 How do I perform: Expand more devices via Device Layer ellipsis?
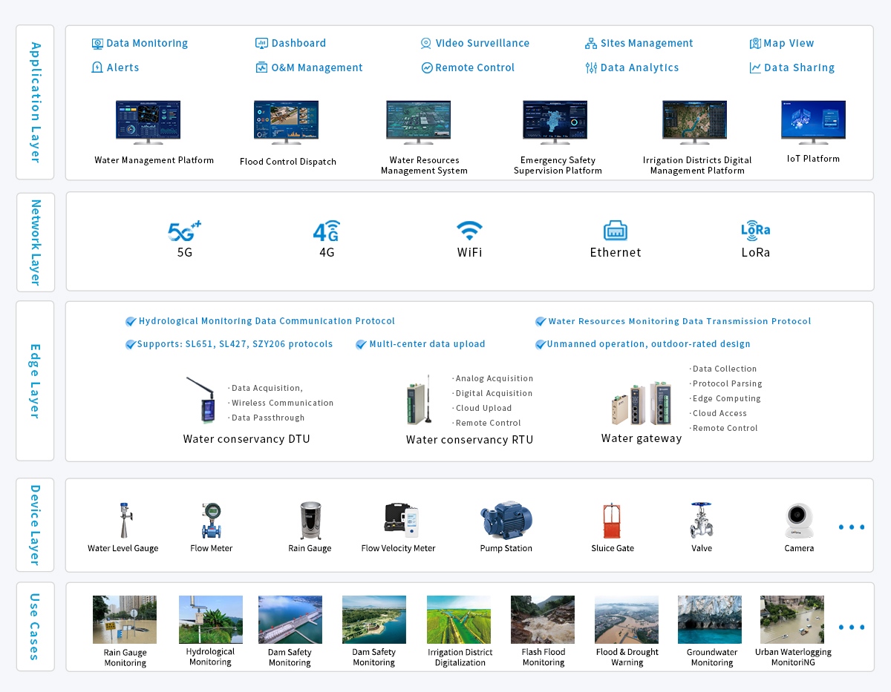tap(851, 527)
